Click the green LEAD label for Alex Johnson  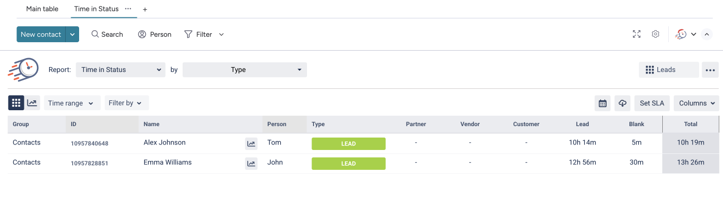[348, 144]
